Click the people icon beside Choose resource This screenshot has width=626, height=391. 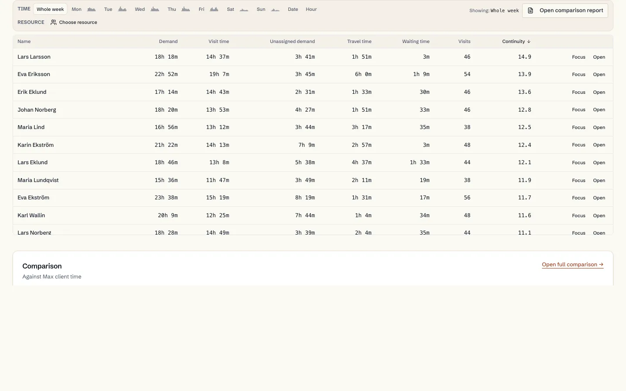click(53, 22)
